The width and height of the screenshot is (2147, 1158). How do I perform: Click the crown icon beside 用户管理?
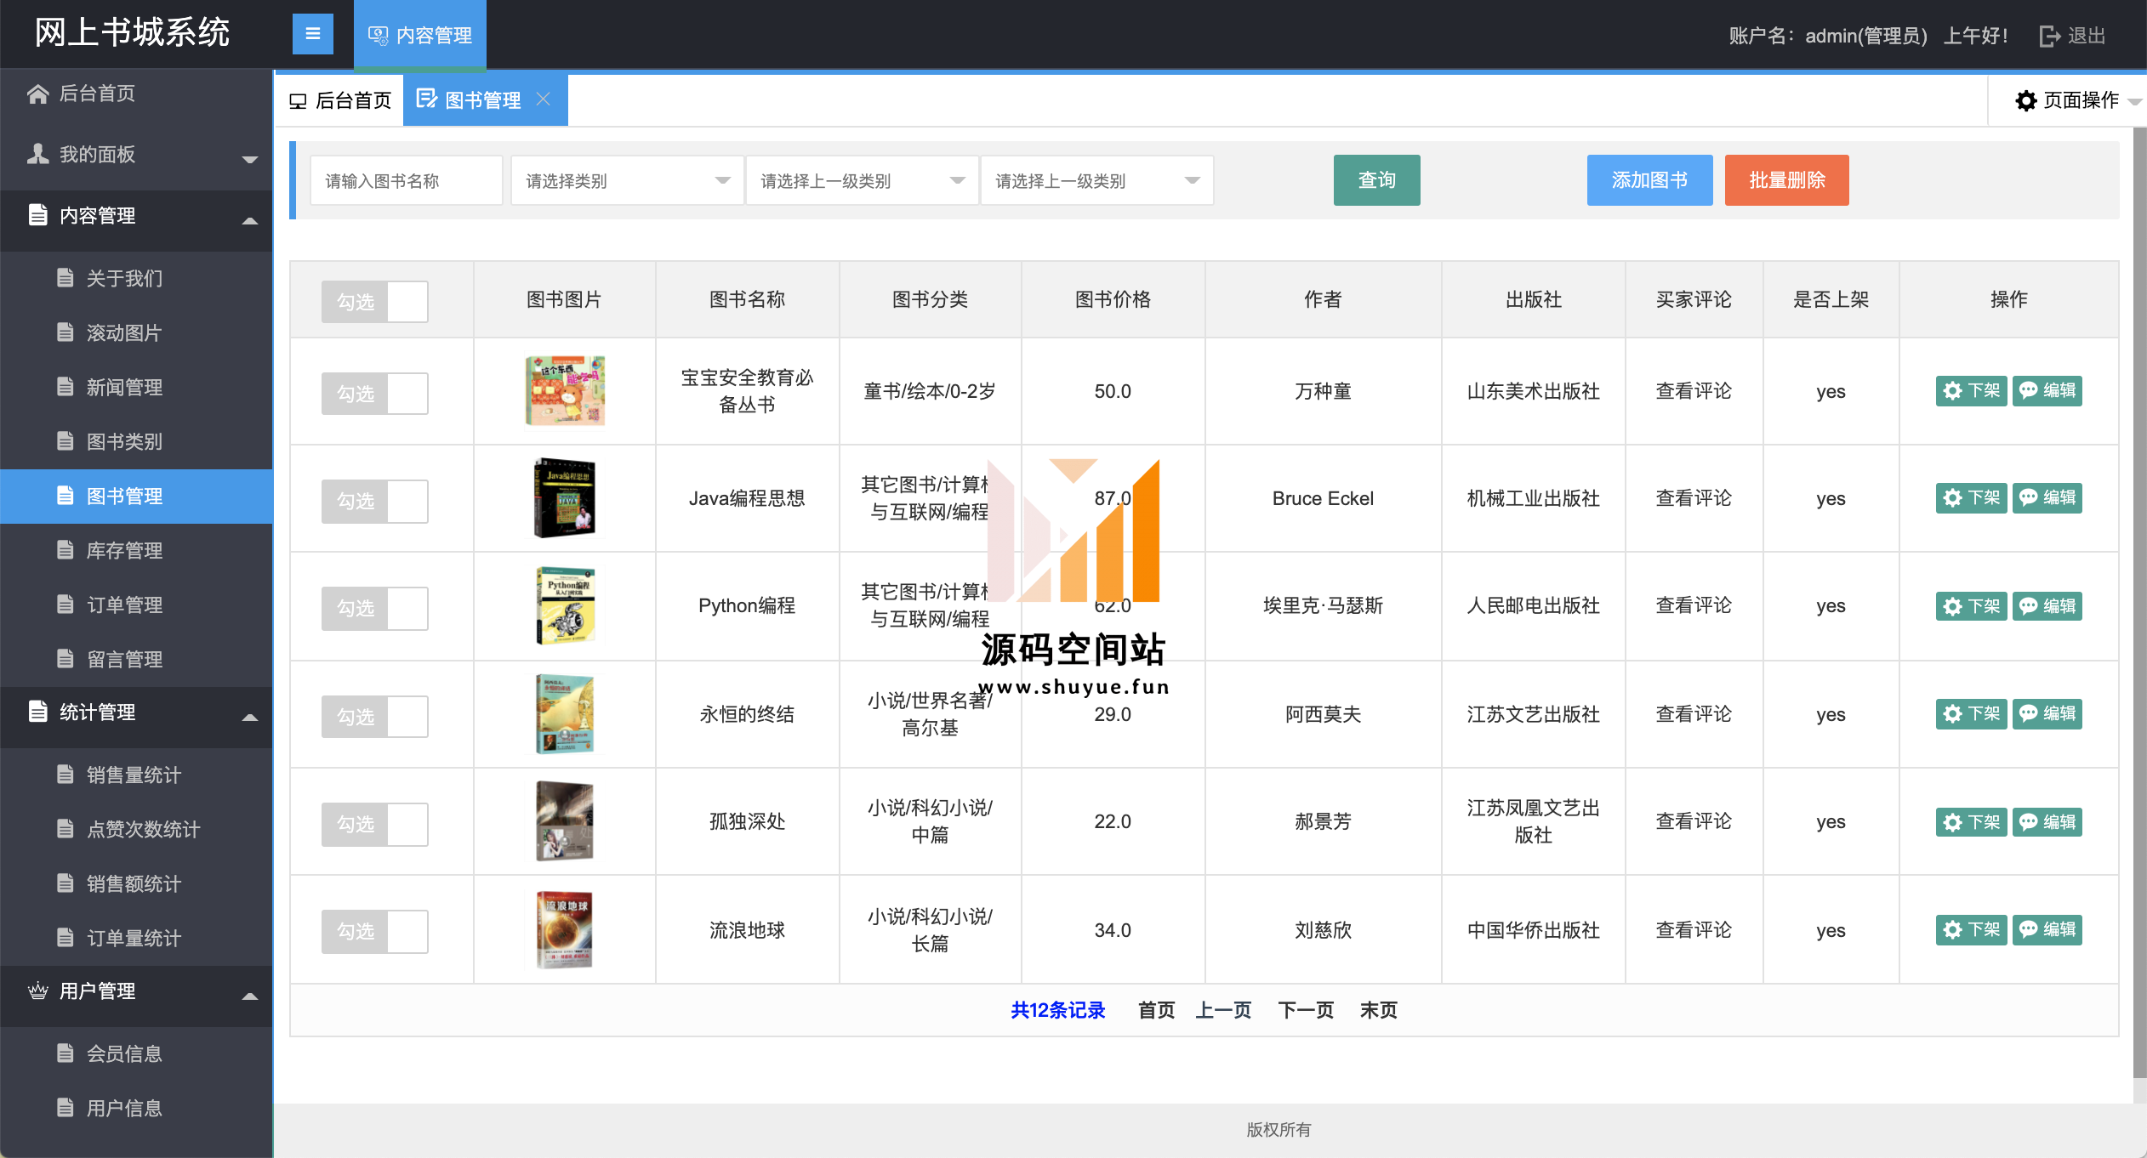37,991
